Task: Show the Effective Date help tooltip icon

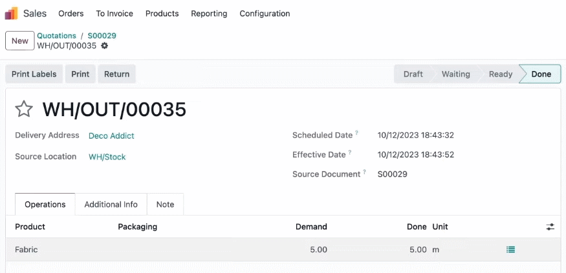Action: click(x=350, y=152)
